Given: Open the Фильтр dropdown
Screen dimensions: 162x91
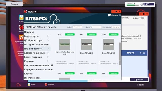Looking at the screenshot, I should (97, 27).
